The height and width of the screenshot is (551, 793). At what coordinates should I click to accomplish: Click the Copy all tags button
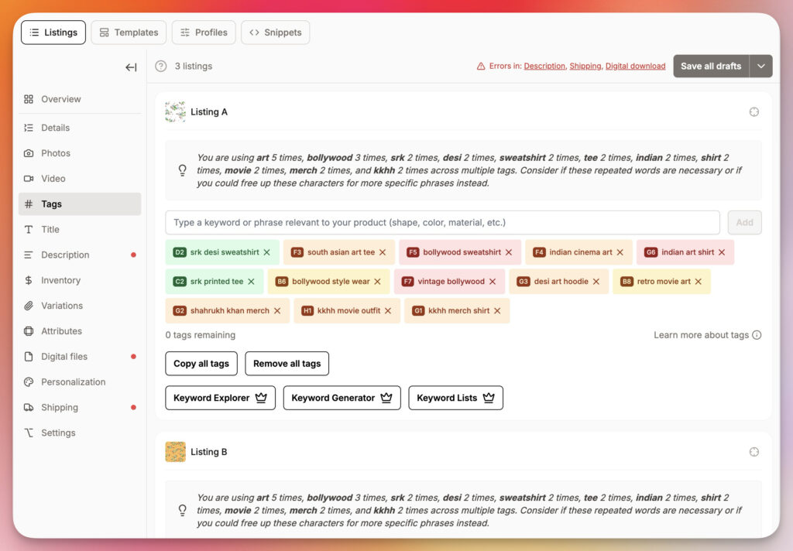coord(201,364)
